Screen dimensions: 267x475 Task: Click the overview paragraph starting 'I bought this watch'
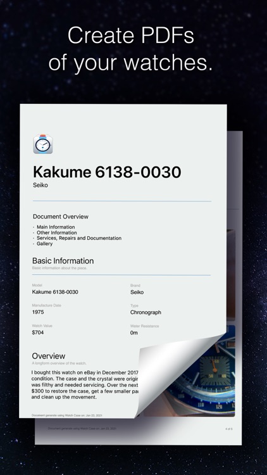click(85, 384)
